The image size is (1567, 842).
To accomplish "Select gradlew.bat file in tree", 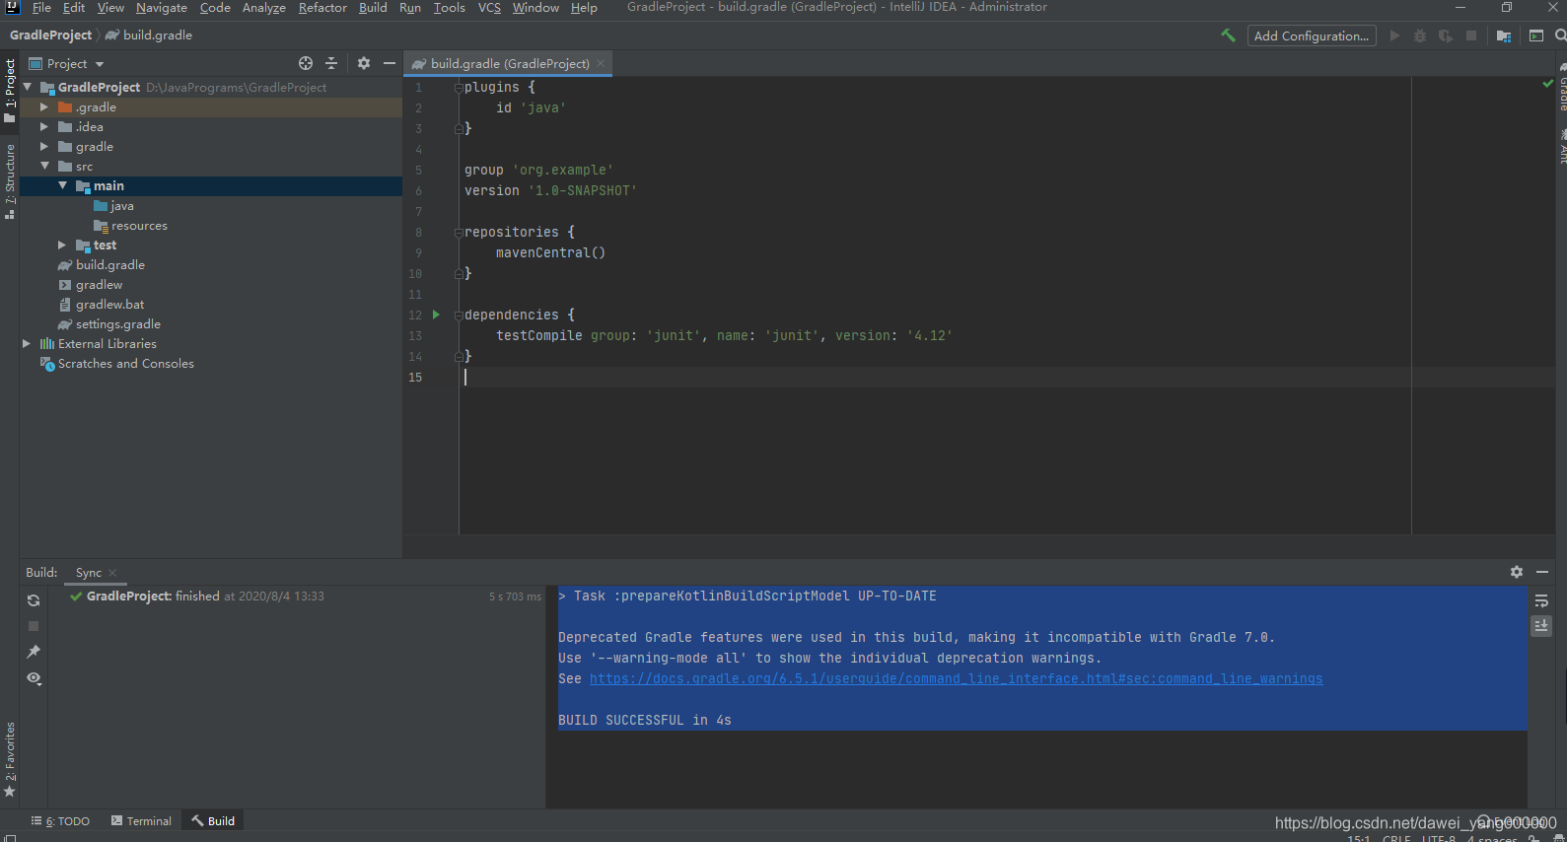I will coord(109,304).
